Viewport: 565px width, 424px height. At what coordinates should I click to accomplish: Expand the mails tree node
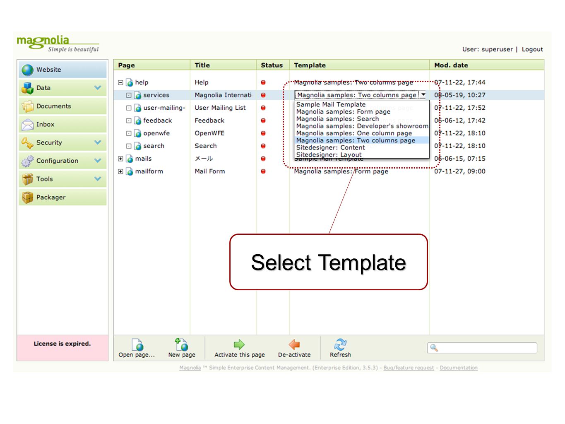tap(120, 159)
